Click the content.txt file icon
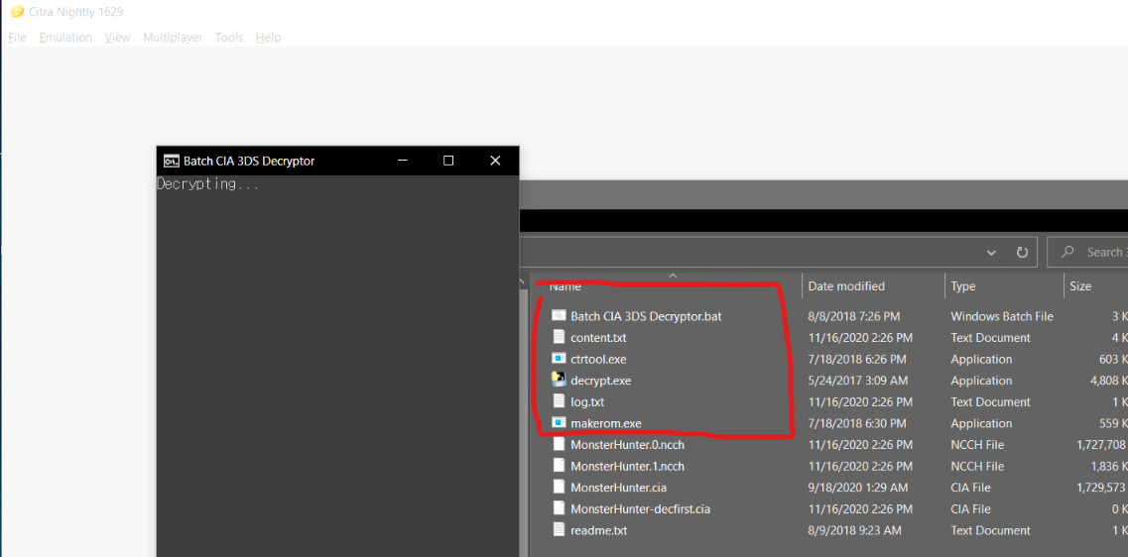This screenshot has width=1128, height=557. tap(559, 337)
